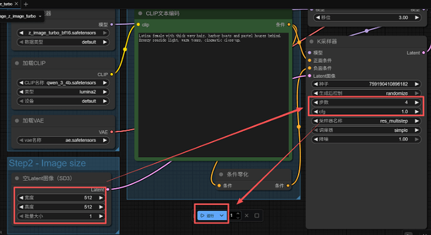Click the 正面条件 input port on K采样器
431x235 pixels.
tap(310, 60)
